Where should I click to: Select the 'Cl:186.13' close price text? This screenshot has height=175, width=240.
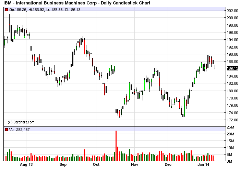click(x=73, y=10)
